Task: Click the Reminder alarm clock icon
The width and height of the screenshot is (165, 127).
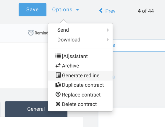Action: coord(31,33)
